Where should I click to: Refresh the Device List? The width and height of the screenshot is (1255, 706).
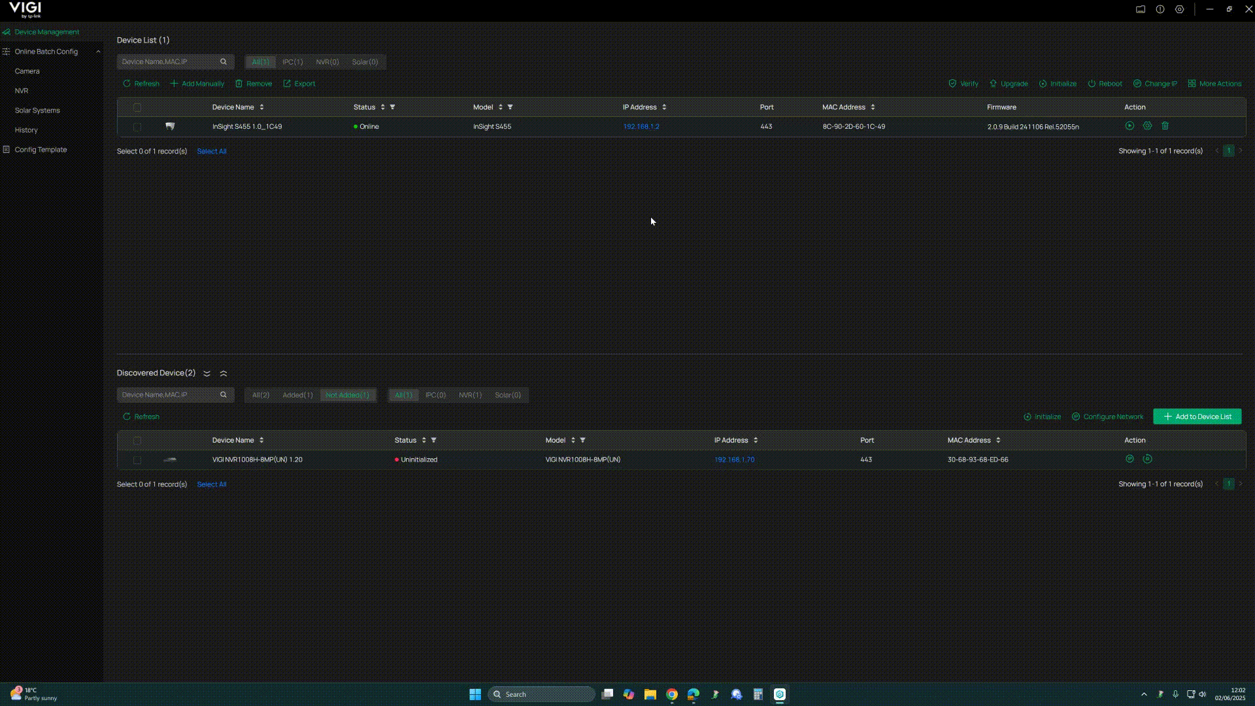[x=141, y=84]
